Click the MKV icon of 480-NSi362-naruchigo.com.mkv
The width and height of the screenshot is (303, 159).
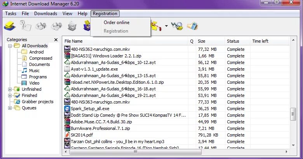pyautogui.click(x=67, y=49)
